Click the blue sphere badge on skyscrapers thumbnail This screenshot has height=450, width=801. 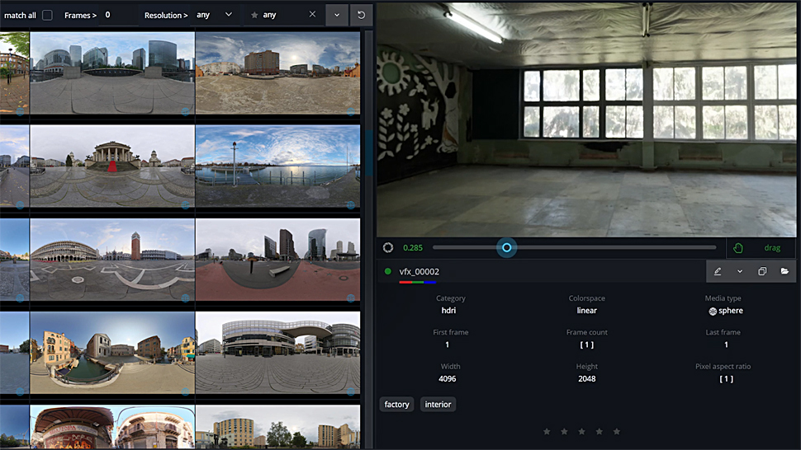pyautogui.click(x=186, y=111)
